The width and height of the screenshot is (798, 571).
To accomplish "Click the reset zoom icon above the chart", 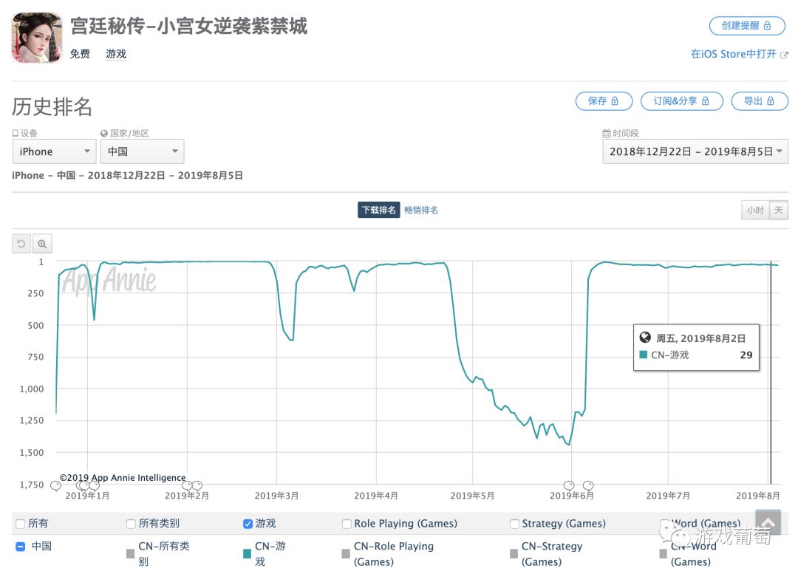I will (21, 243).
